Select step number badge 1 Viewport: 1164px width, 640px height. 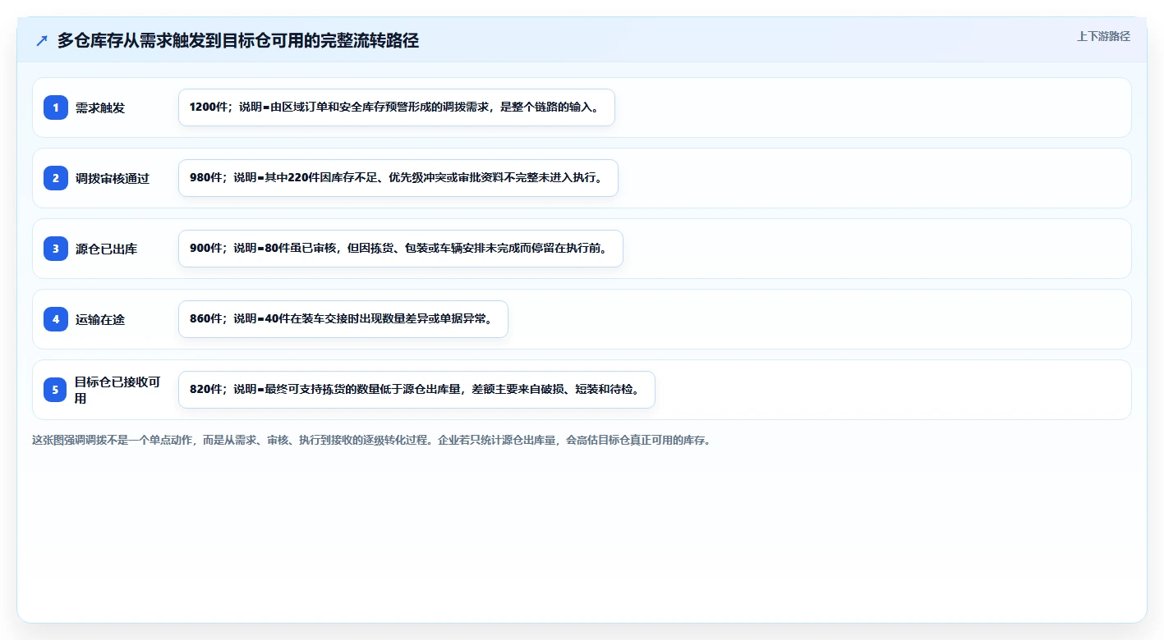[x=56, y=107]
